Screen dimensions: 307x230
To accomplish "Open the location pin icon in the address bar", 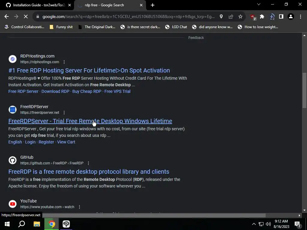I will [221, 17].
